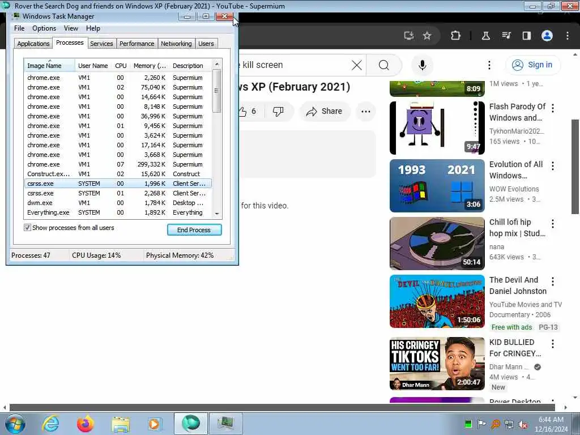This screenshot has width=580, height=435.
Task: Open Chill lofi hip hop mix thumbnail
Action: point(437,244)
